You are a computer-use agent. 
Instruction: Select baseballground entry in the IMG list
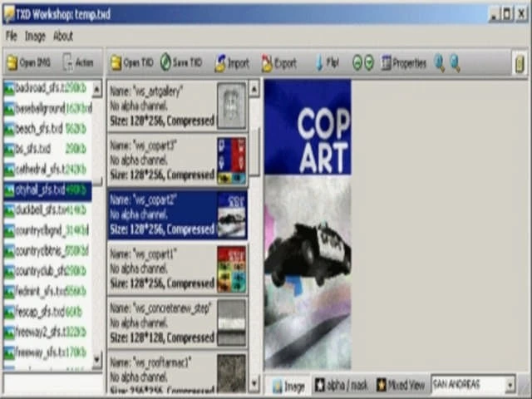(x=47, y=109)
